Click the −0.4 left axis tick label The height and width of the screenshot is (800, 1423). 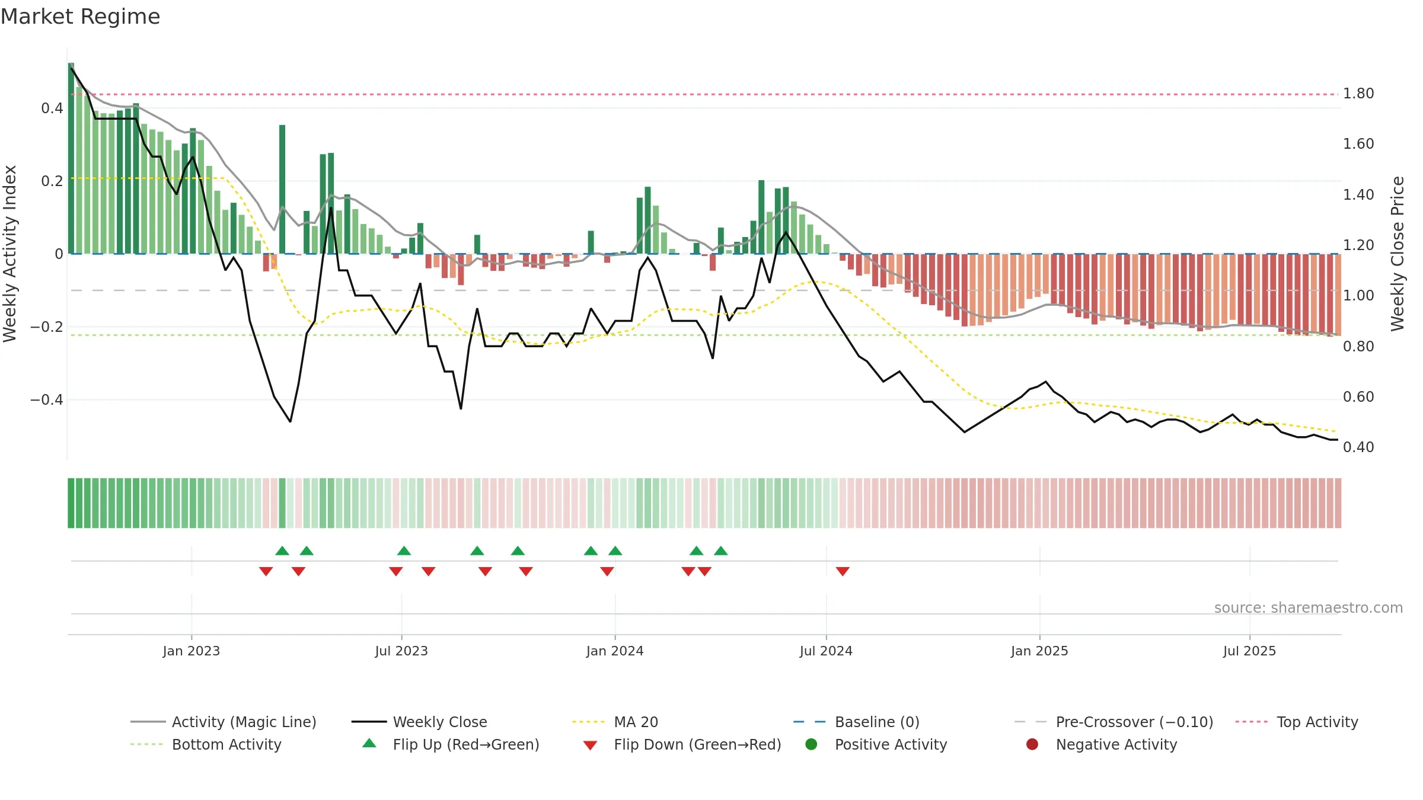(x=47, y=400)
